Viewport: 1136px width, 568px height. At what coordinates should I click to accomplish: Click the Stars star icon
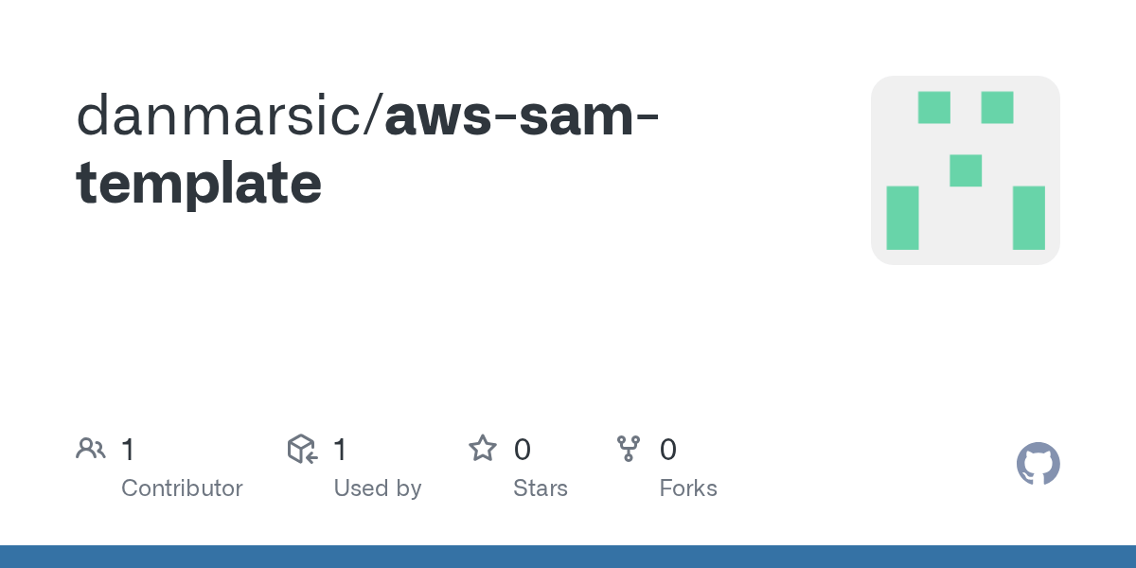[483, 448]
